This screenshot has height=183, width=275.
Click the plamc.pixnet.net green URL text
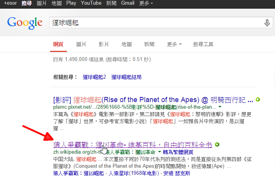coord(135,107)
